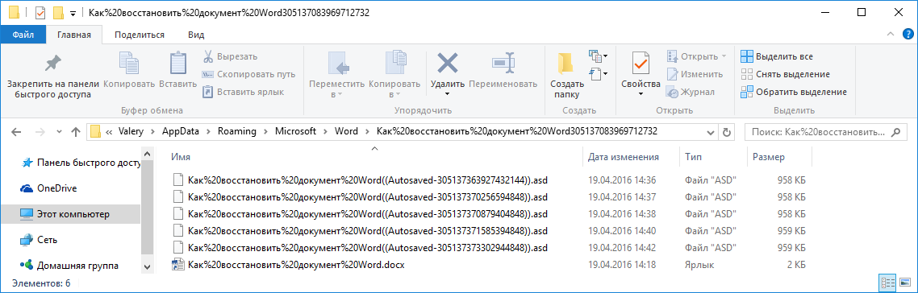This screenshot has height=293, width=918.
Task: Select Сеть in navigation pane
Action: click(x=40, y=240)
